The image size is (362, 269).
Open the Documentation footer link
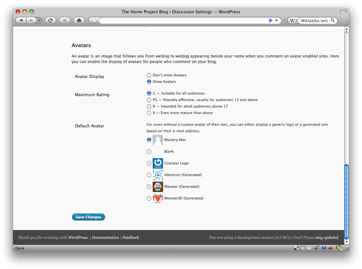coord(105,237)
